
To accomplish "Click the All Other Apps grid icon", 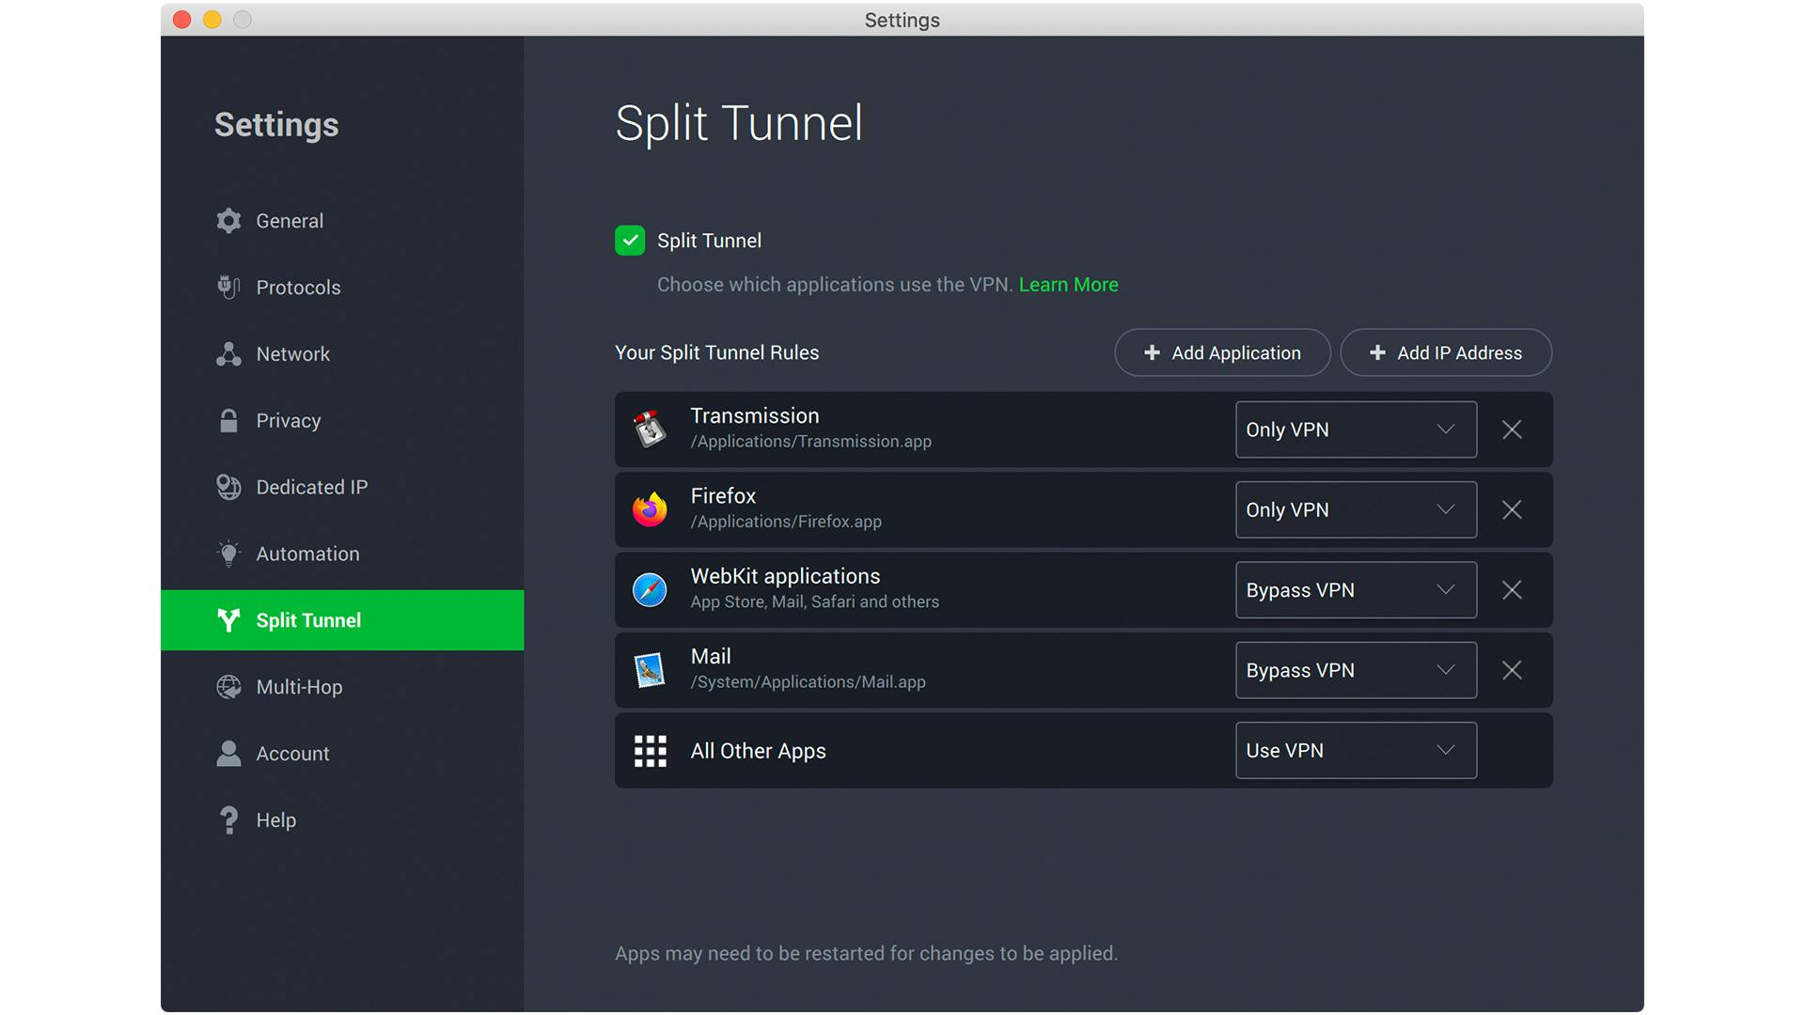I will (650, 751).
